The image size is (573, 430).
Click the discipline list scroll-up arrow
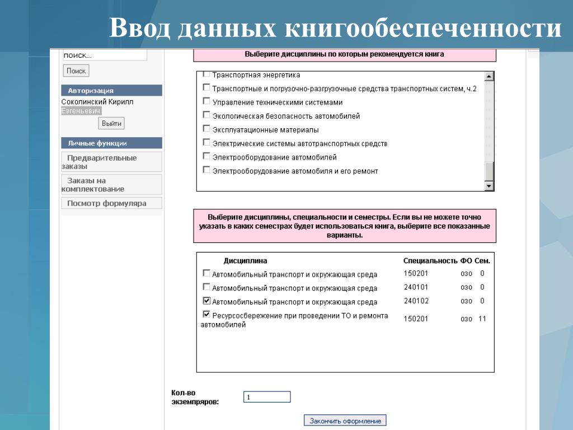[x=489, y=76]
